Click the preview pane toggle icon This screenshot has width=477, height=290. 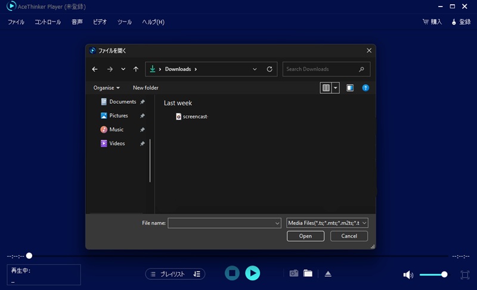click(350, 88)
